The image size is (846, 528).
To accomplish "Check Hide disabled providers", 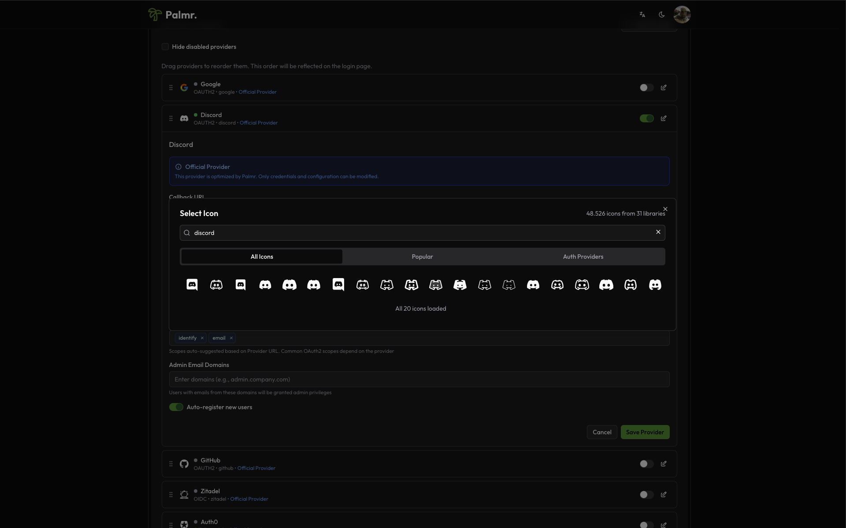I will click(165, 47).
